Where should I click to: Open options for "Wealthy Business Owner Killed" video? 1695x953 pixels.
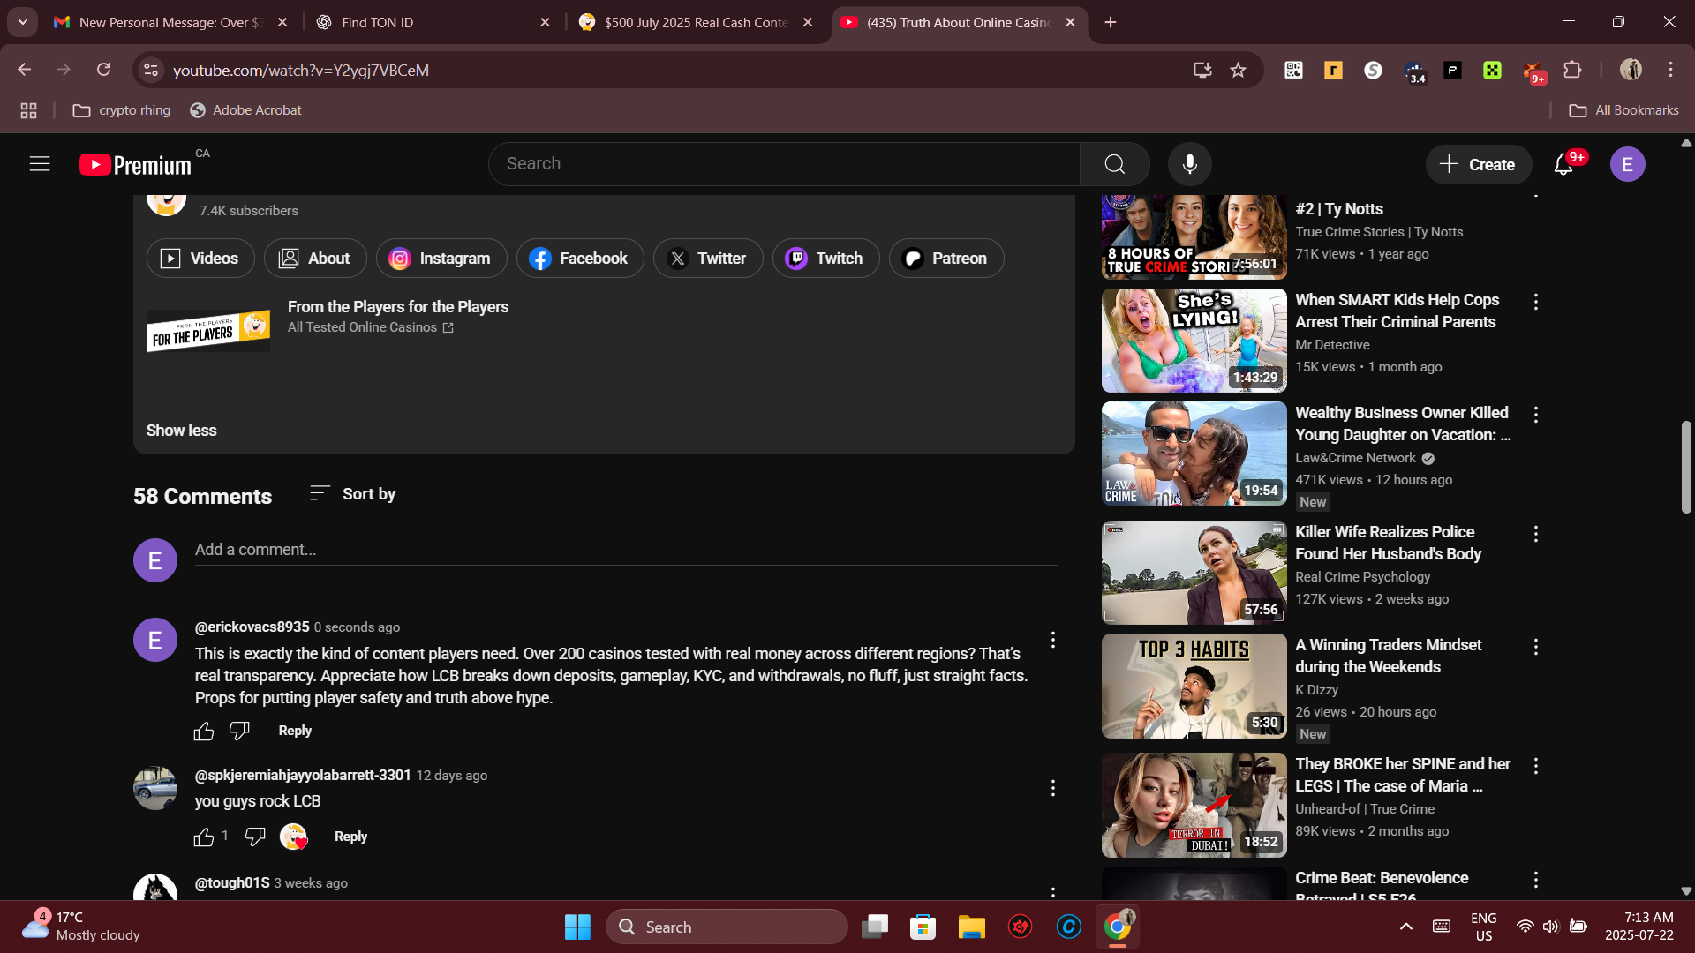pos(1536,415)
